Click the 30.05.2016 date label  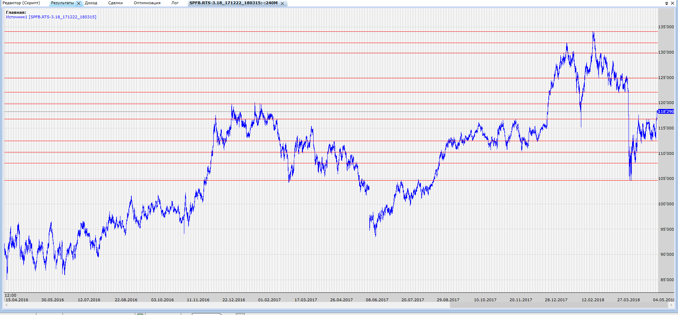click(x=53, y=300)
